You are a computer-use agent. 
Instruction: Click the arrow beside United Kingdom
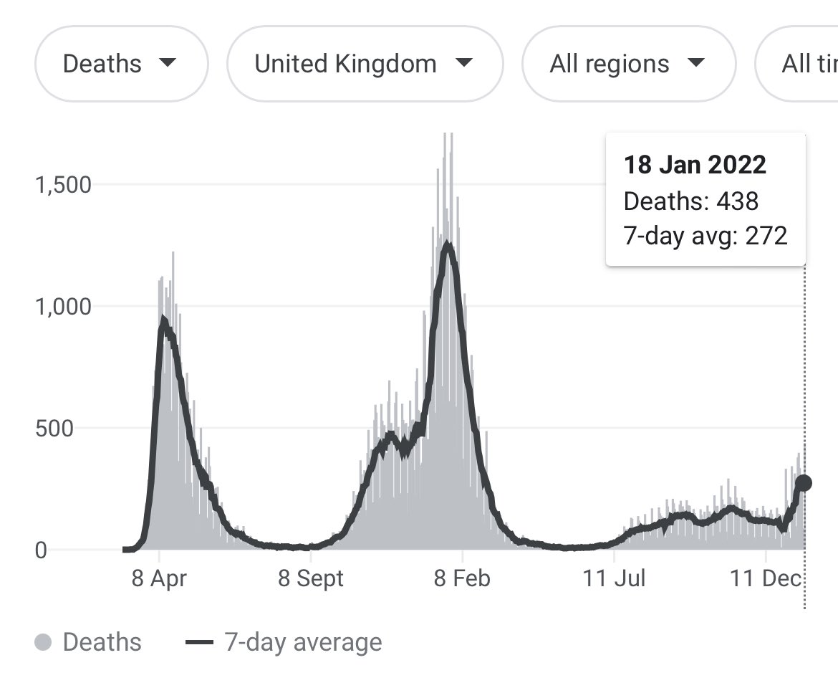click(464, 63)
